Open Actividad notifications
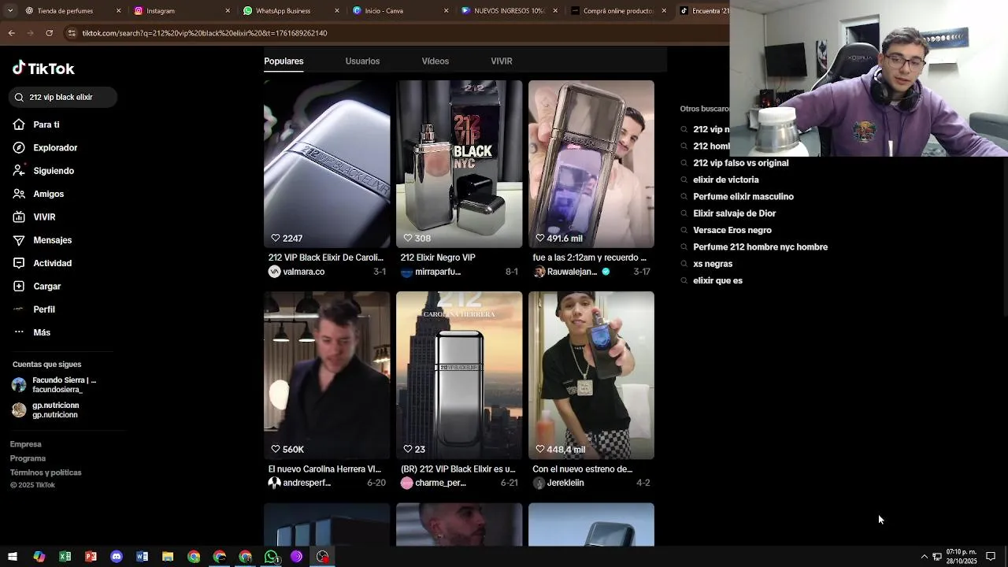The height and width of the screenshot is (567, 1008). tap(43, 263)
